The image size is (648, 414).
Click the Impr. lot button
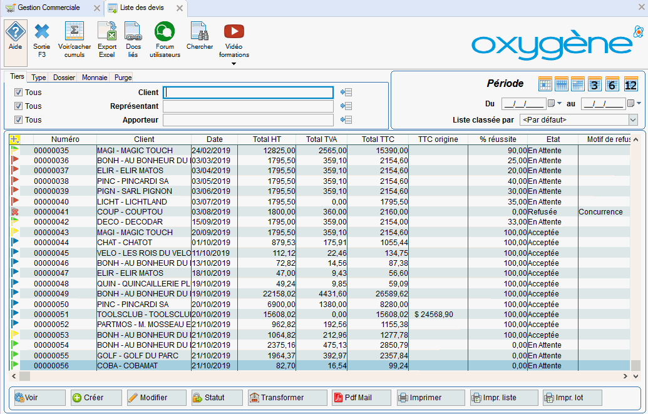[x=572, y=398]
